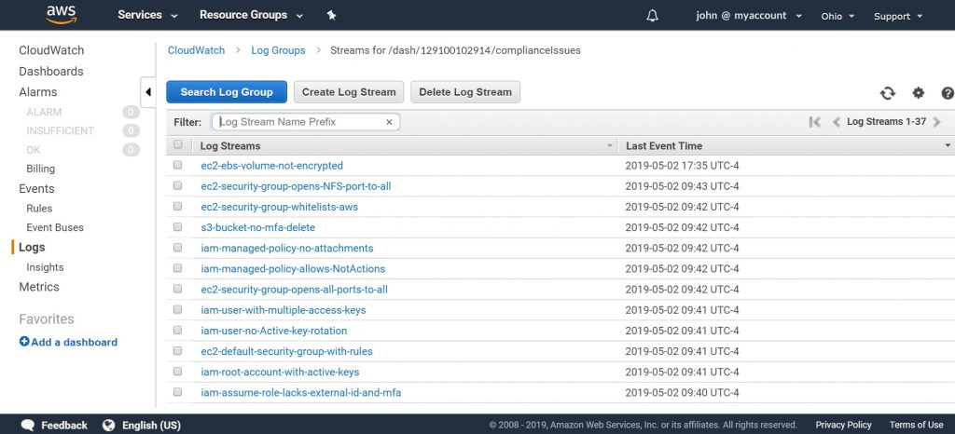Open Rules under Events
This screenshot has height=434, width=955.
[x=39, y=208]
